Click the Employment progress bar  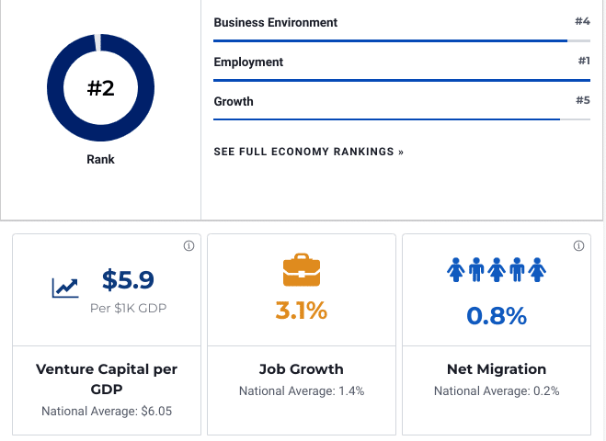click(401, 80)
